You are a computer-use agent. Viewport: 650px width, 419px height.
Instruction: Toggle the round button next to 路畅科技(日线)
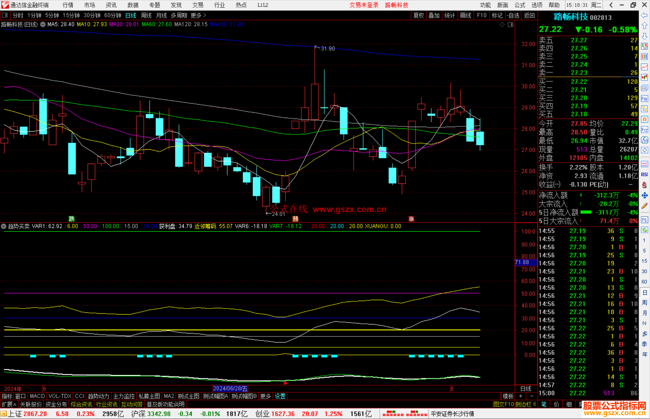click(43, 24)
